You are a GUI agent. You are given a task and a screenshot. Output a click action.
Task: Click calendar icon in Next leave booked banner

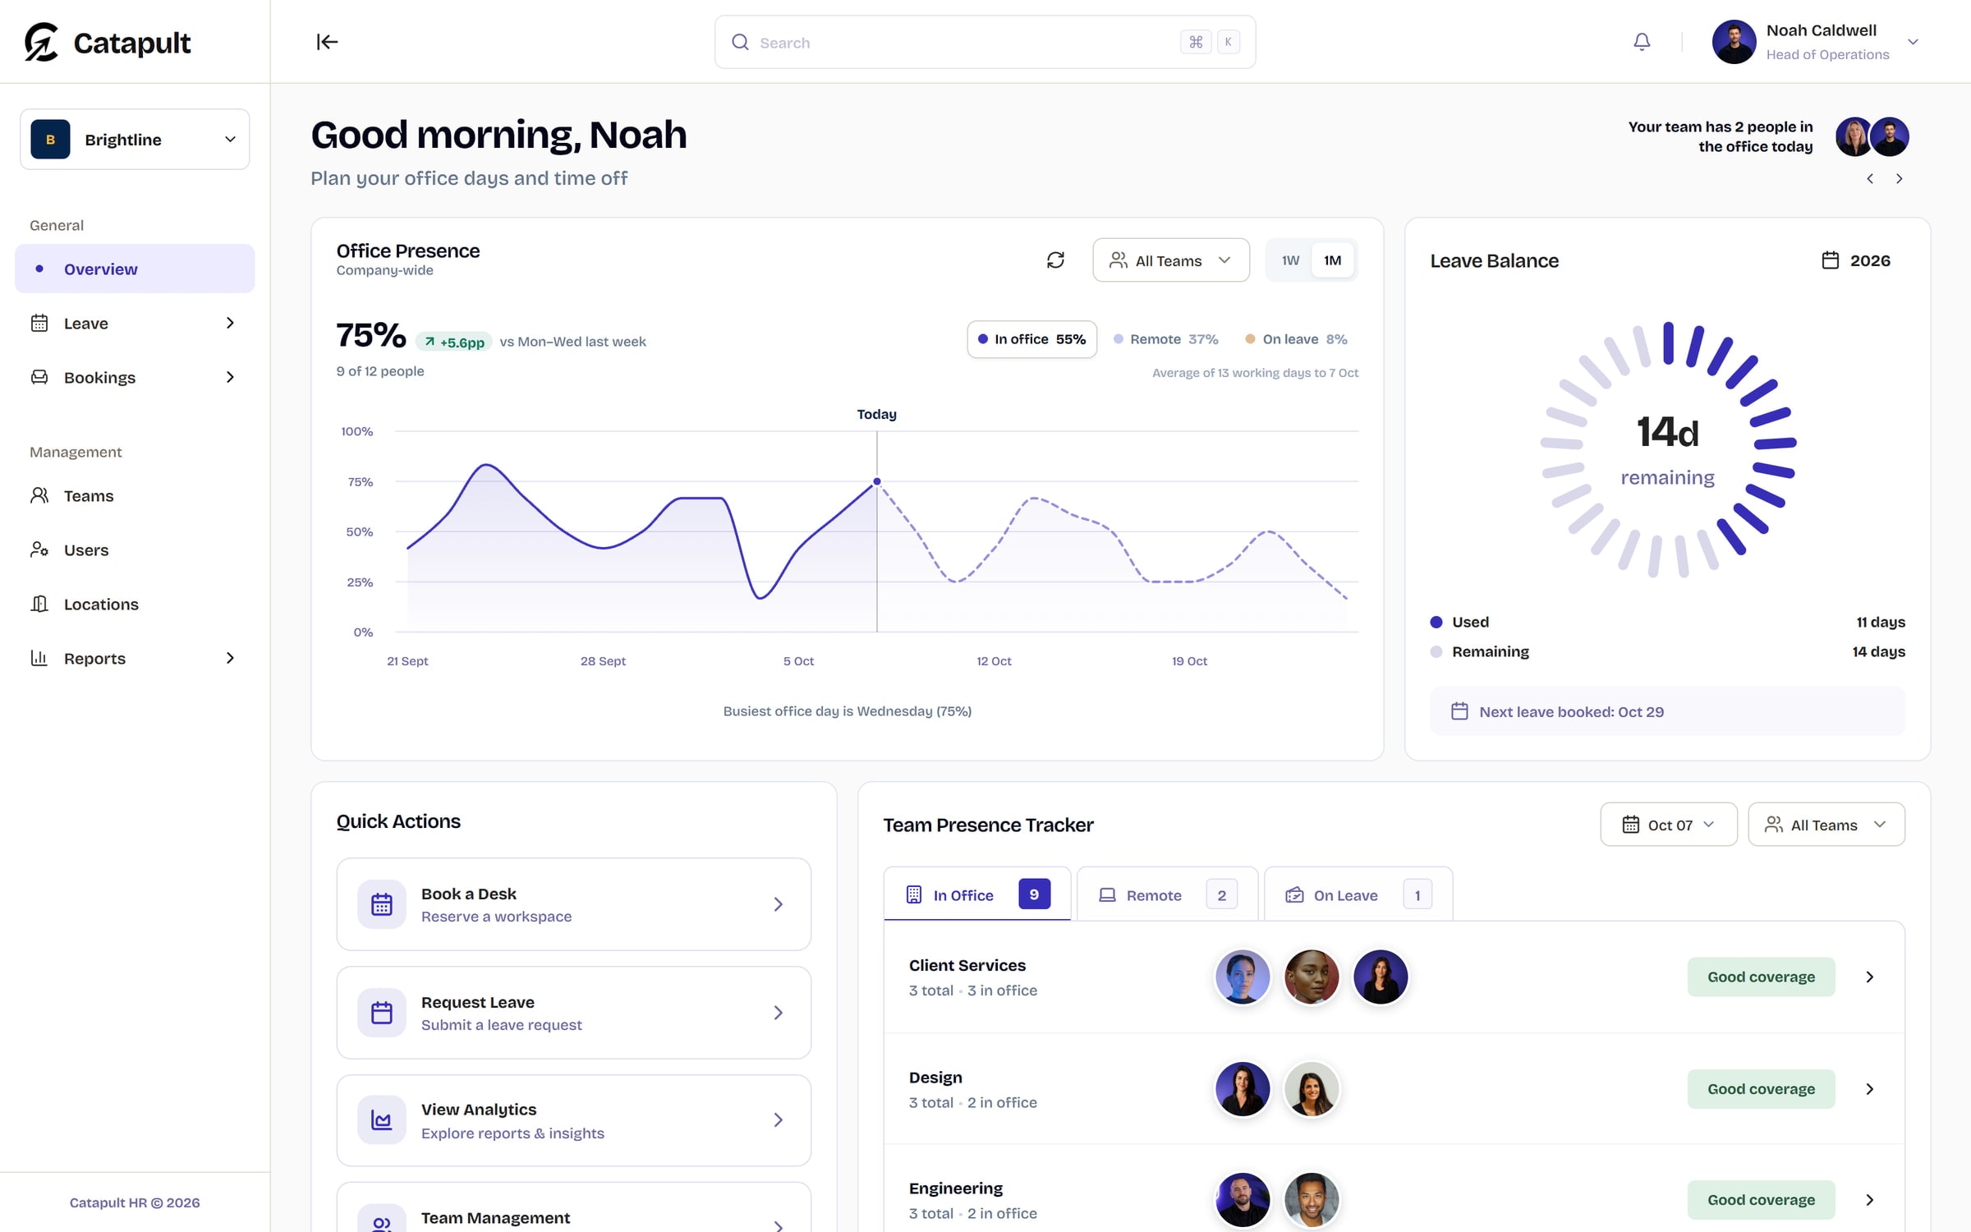coord(1459,711)
